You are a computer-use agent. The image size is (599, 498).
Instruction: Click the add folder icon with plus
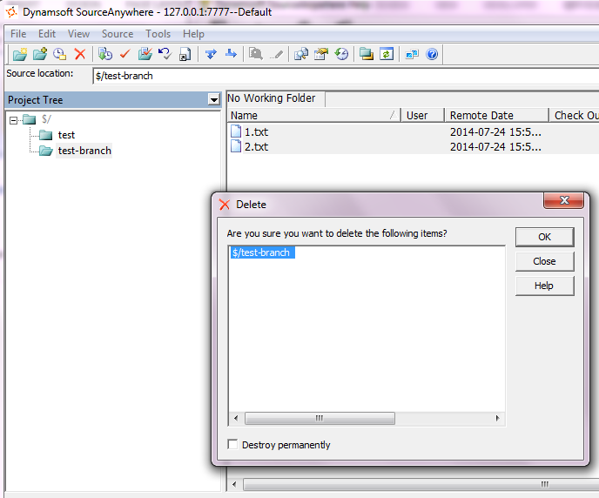(x=39, y=54)
